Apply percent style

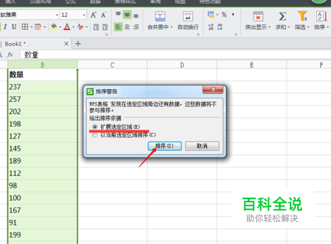224,15
